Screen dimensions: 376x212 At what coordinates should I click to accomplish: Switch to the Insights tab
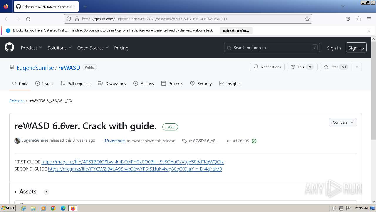click(230, 84)
